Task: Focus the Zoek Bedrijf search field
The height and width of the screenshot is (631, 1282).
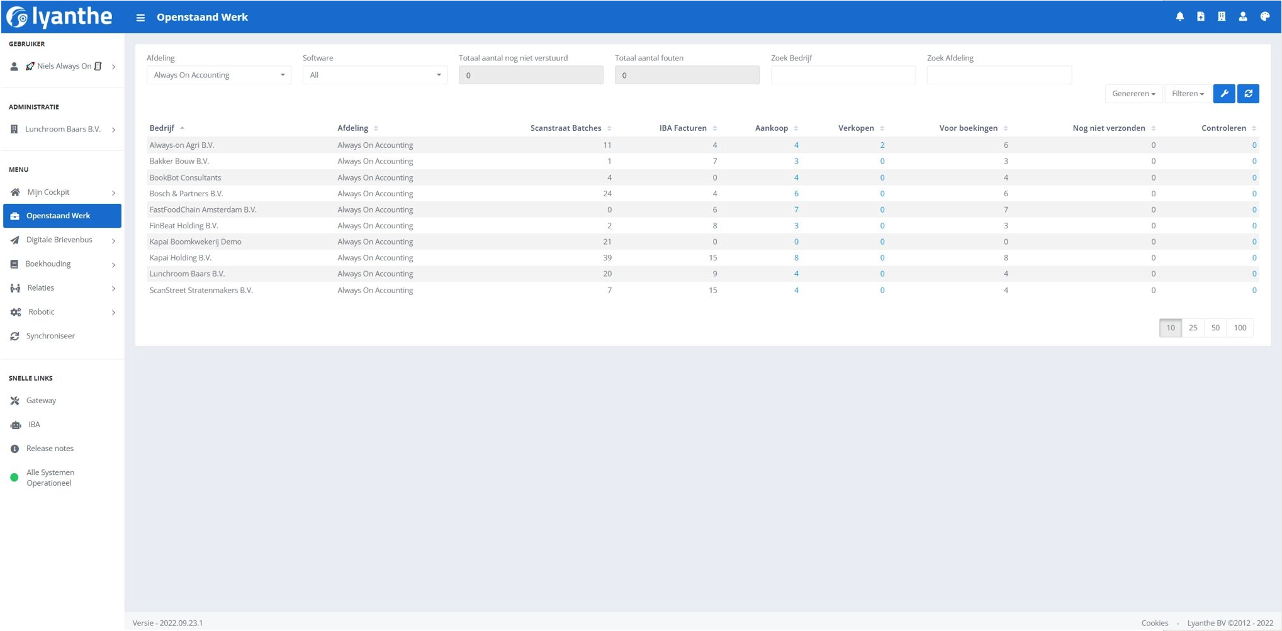Action: pyautogui.click(x=843, y=75)
